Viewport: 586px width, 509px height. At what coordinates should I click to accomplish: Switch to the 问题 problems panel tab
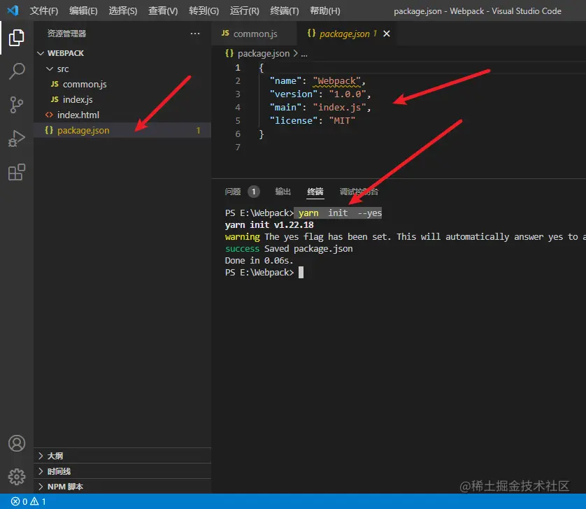[233, 192]
